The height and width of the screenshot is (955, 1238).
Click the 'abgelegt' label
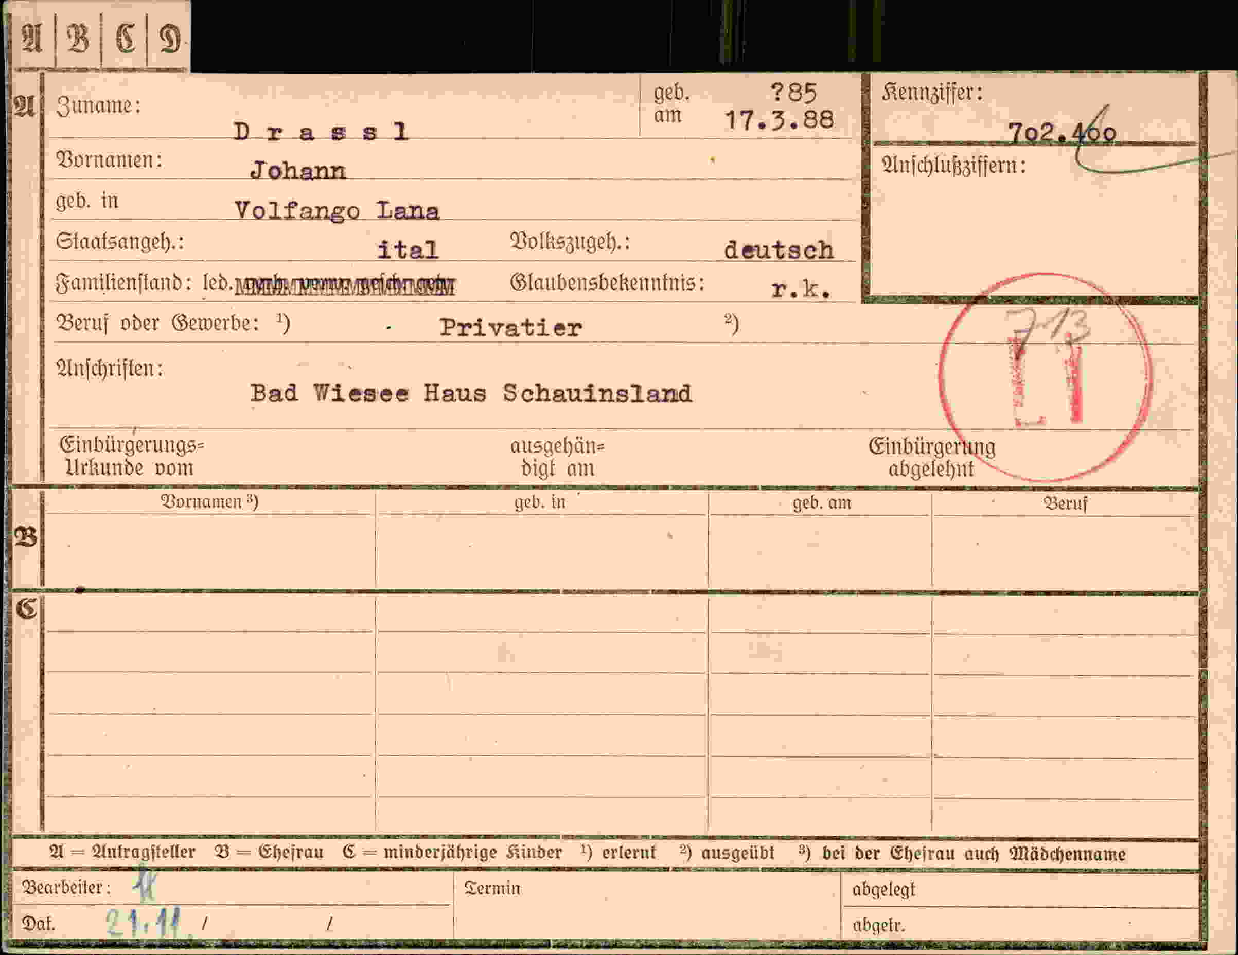883,890
